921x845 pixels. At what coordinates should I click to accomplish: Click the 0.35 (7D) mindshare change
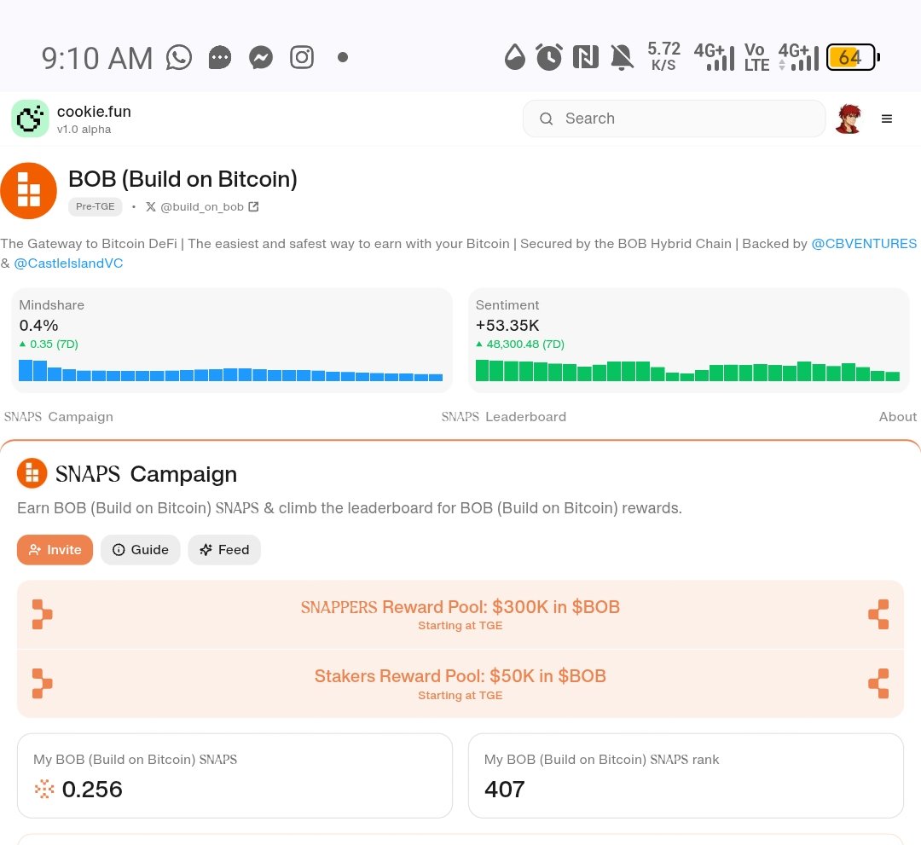click(x=49, y=344)
